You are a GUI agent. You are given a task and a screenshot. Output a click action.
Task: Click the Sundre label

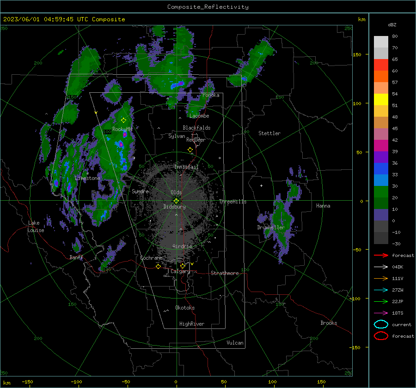(140, 191)
